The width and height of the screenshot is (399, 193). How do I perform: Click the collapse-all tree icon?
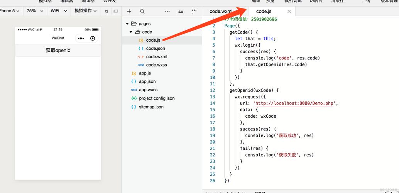click(181, 11)
